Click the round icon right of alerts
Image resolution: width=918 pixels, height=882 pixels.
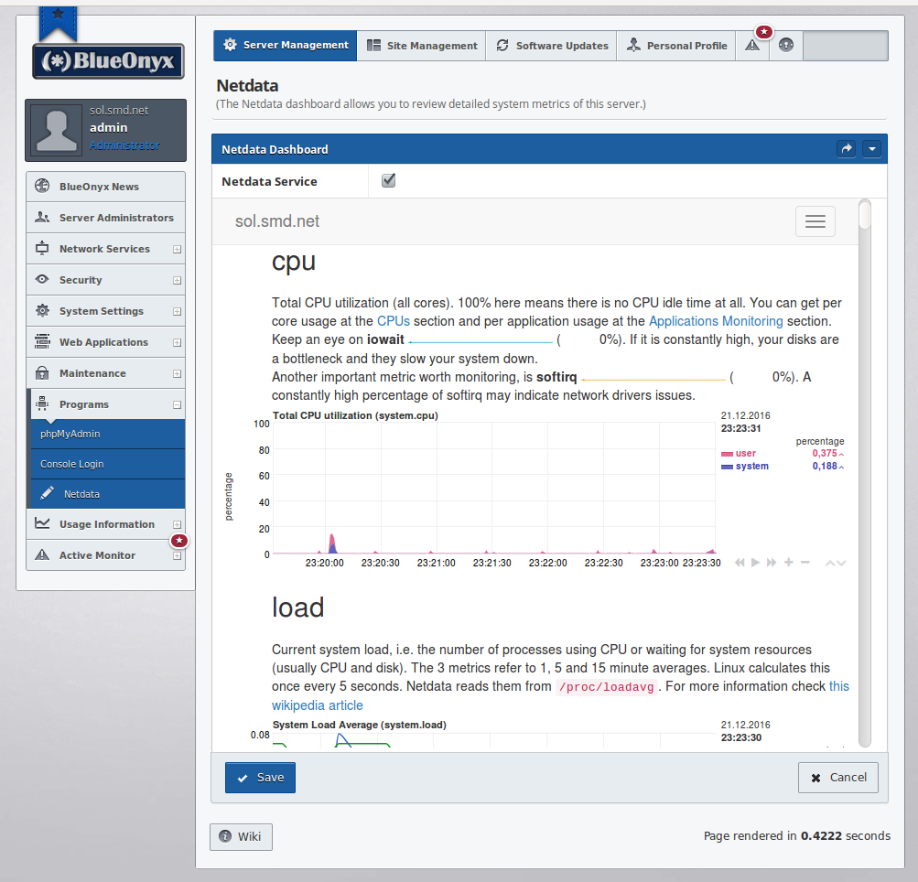786,45
